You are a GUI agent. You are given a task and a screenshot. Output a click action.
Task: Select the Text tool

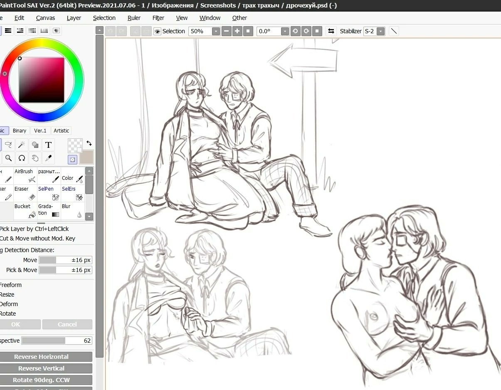pos(48,145)
